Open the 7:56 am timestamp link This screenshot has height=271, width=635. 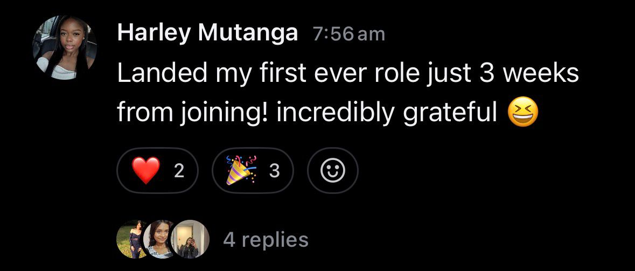tap(348, 34)
